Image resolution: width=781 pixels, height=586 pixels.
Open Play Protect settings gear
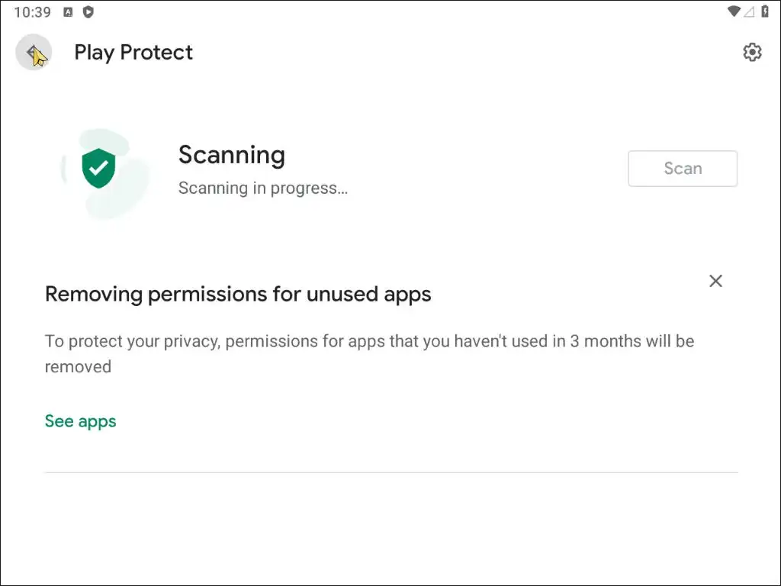coord(752,52)
